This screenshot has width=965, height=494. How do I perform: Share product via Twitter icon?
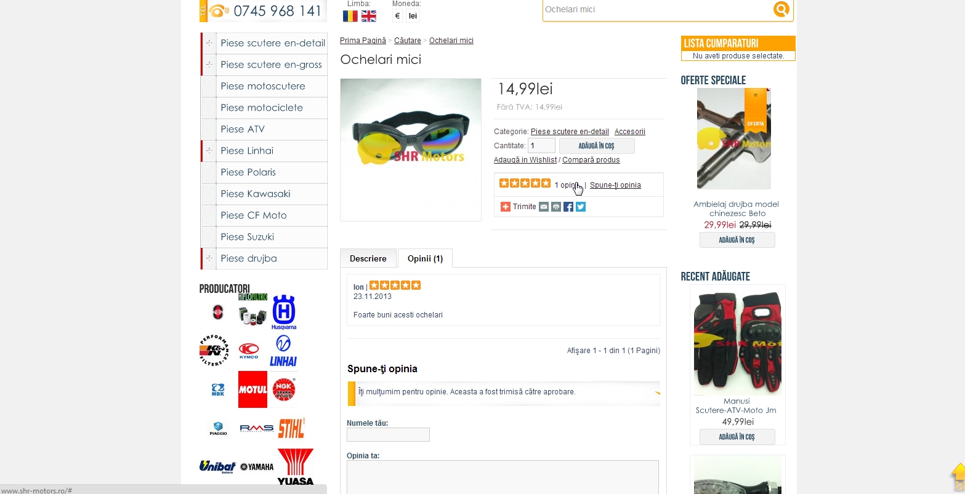click(x=581, y=207)
